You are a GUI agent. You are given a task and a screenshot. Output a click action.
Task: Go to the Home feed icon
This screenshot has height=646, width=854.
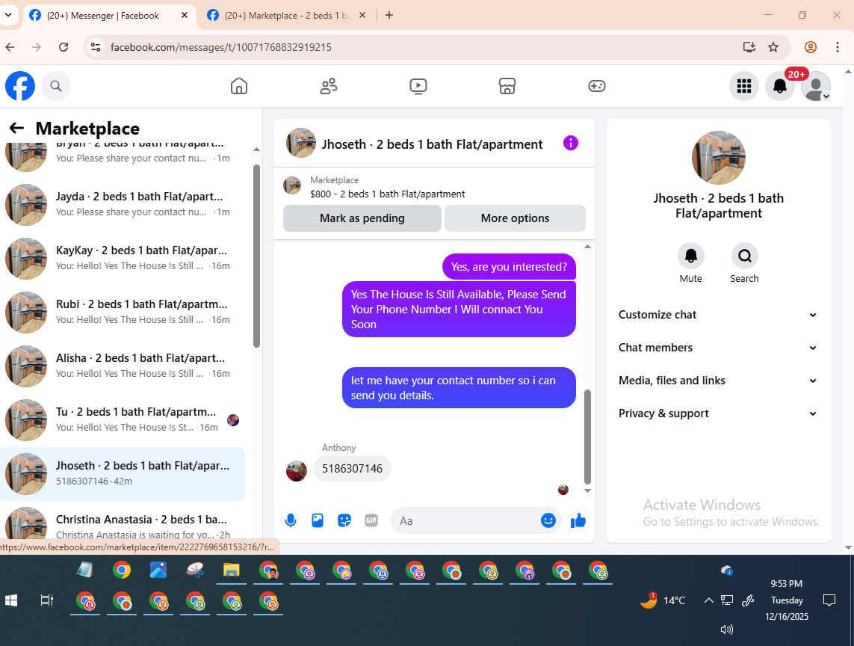pyautogui.click(x=239, y=86)
